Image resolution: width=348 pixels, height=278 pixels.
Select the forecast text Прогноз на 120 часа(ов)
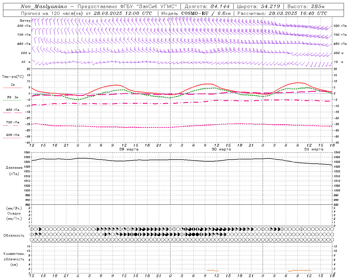[x=52, y=13]
